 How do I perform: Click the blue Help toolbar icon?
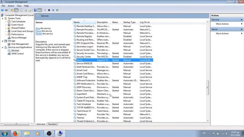click(x=35, y=10)
